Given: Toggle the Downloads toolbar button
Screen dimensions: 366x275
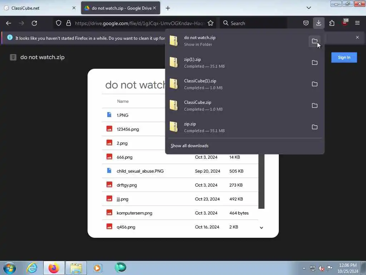Looking at the screenshot, I should (318, 23).
